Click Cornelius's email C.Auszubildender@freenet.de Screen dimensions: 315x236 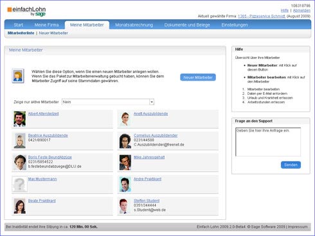pyautogui.click(x=159, y=145)
